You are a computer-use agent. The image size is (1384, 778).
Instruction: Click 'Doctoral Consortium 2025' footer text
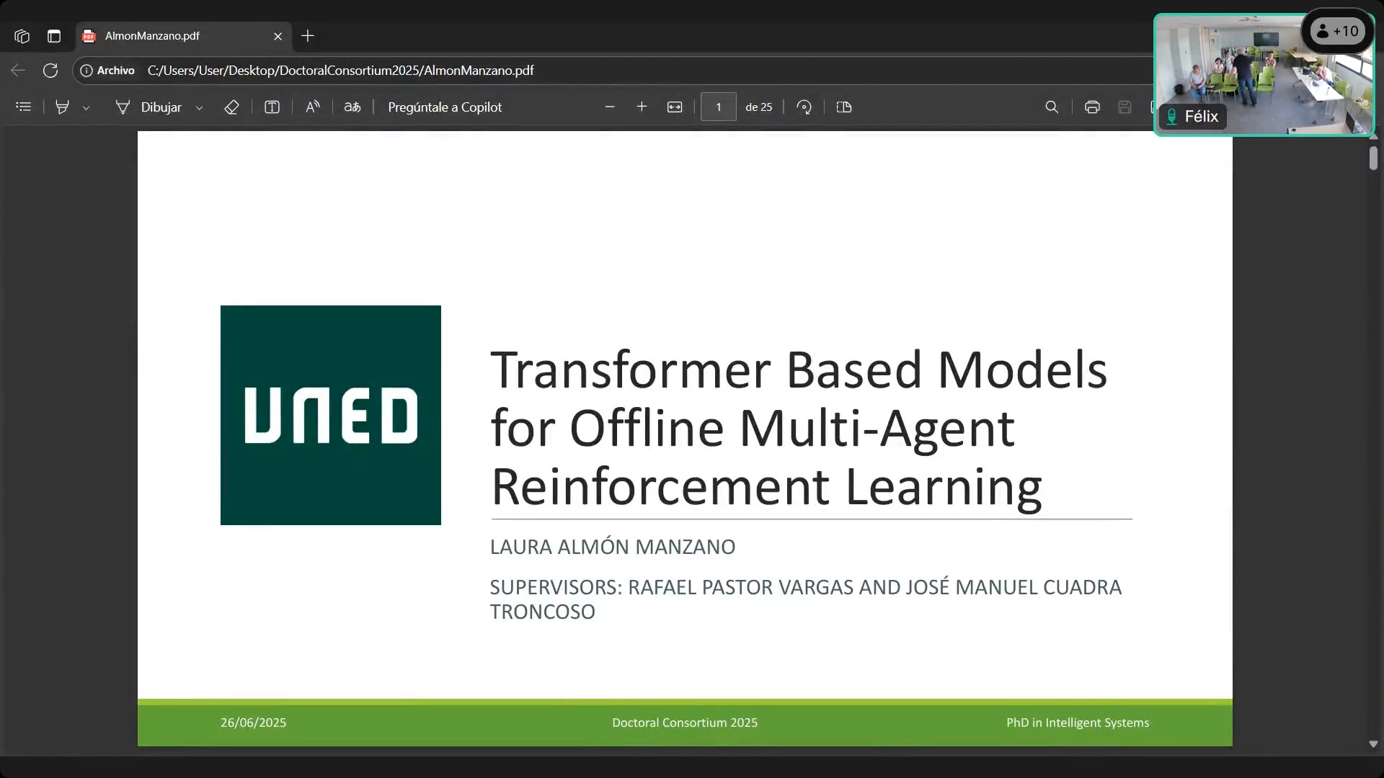[x=685, y=723]
